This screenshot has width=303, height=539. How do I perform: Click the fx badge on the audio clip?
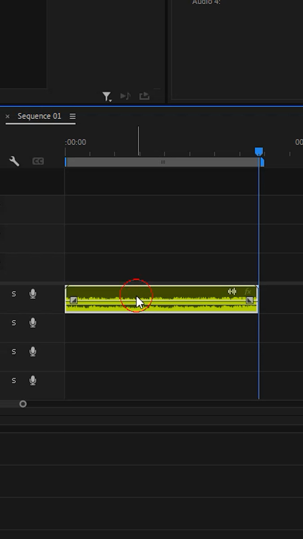coord(248,292)
